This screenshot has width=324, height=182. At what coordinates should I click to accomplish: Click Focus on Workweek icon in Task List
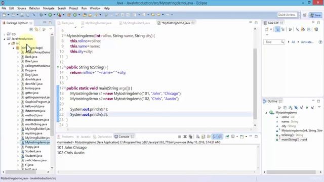click(290, 29)
